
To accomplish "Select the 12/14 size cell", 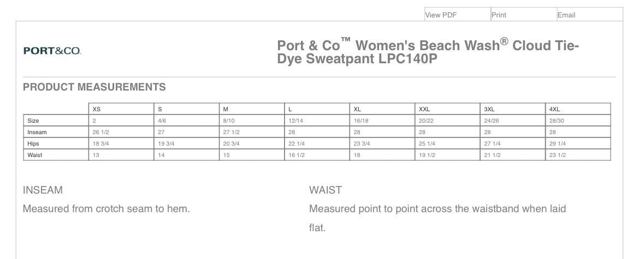I will point(295,121).
